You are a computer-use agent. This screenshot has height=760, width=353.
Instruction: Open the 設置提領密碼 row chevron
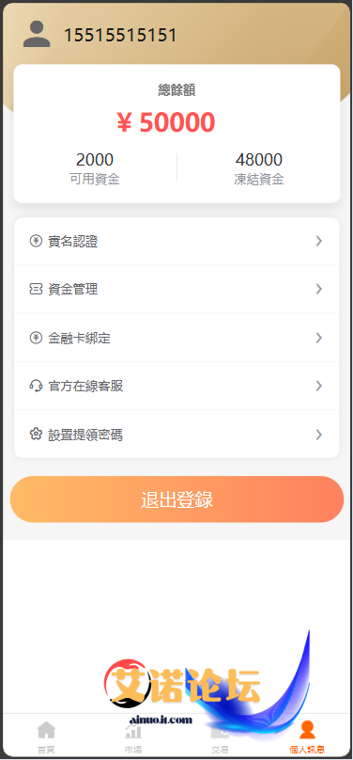(x=318, y=435)
